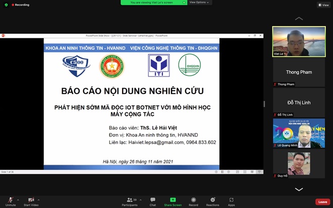Viewport: 333px width, 208px height.
Task: Expand video options arrow beside Start Video
Action: [x=39, y=199]
